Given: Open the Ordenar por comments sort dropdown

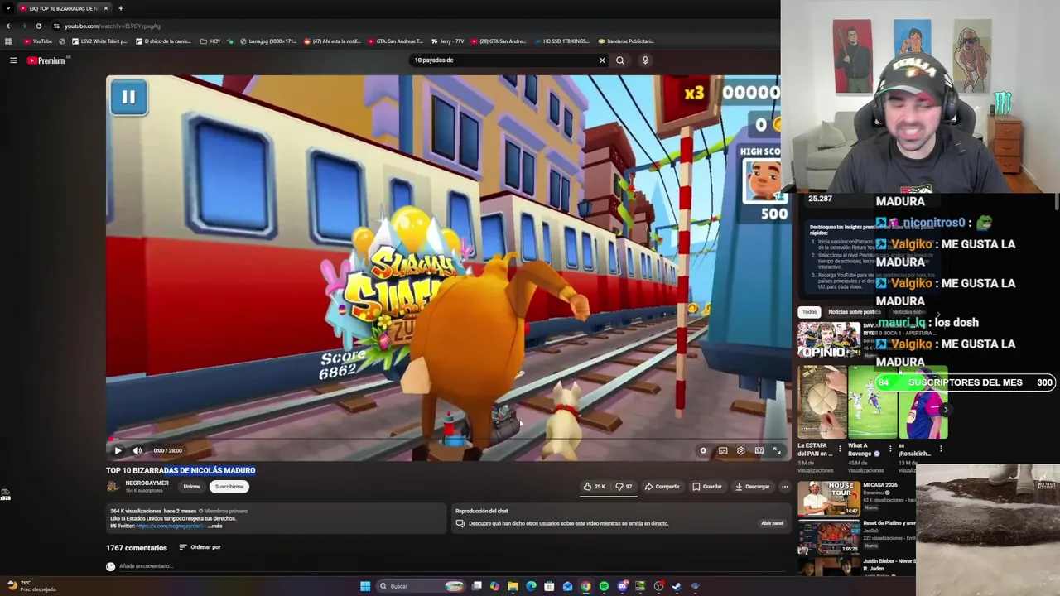Looking at the screenshot, I should (200, 547).
